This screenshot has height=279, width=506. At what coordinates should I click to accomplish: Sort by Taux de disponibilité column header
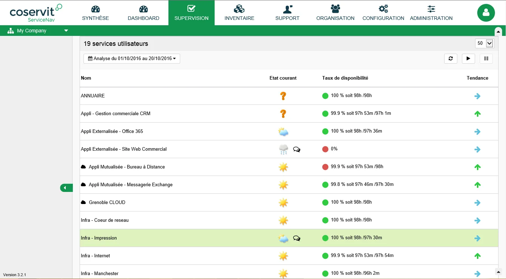pyautogui.click(x=345, y=78)
